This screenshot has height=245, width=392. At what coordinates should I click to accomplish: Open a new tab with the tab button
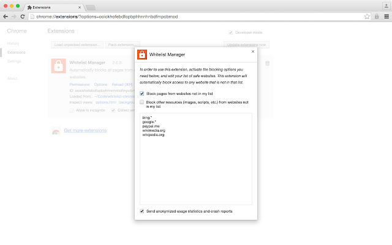pyautogui.click(x=91, y=7)
